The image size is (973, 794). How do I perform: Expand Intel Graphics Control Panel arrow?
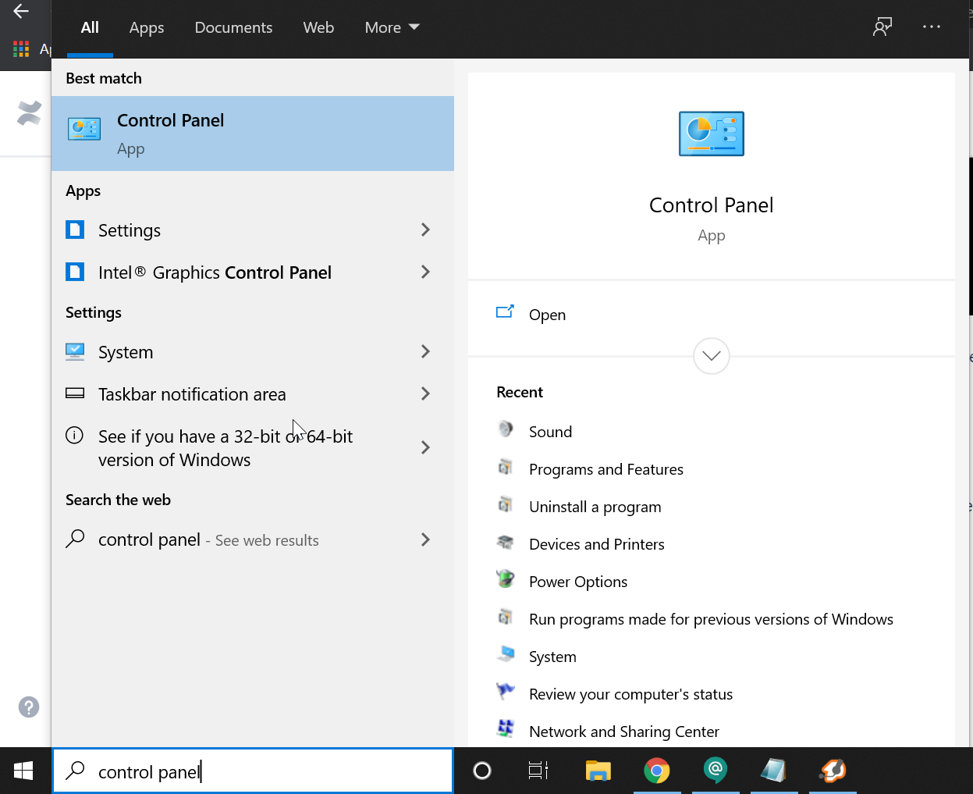point(425,272)
